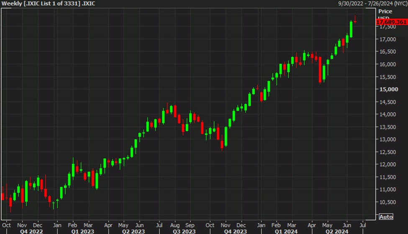Click the 14,000 price axis label
The height and width of the screenshot is (234, 408).
(387, 114)
